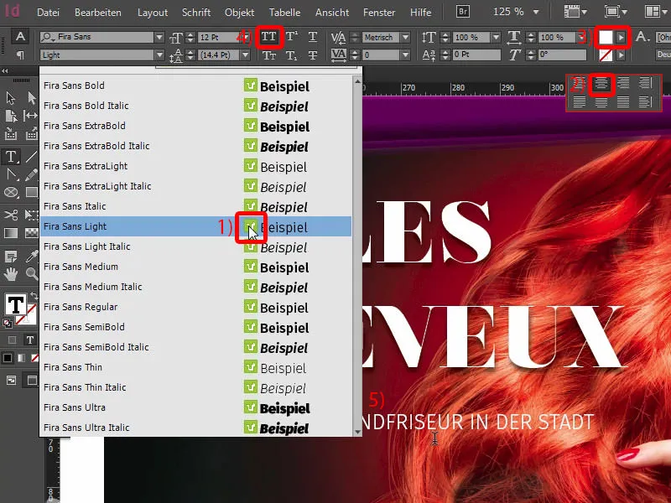The image size is (671, 503).
Task: Open the Tabelle menu
Action: coord(284,13)
